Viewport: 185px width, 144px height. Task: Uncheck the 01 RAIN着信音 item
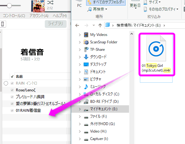click(x=12, y=111)
